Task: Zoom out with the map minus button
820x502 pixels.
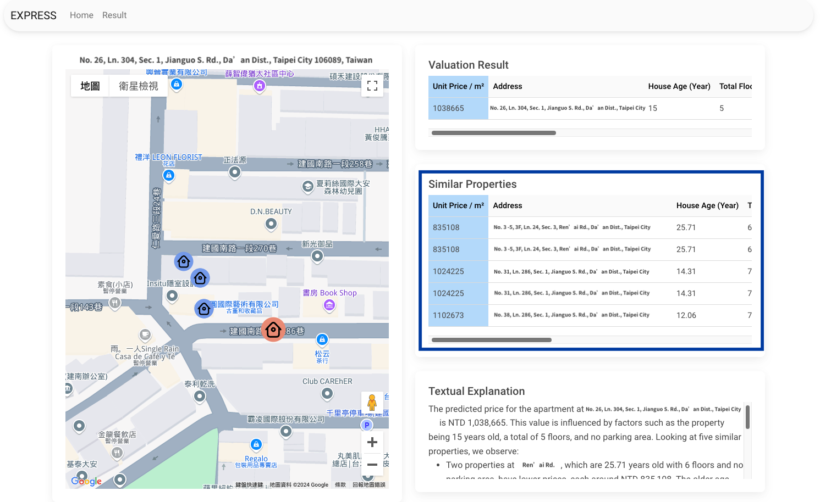Action: pyautogui.click(x=372, y=465)
